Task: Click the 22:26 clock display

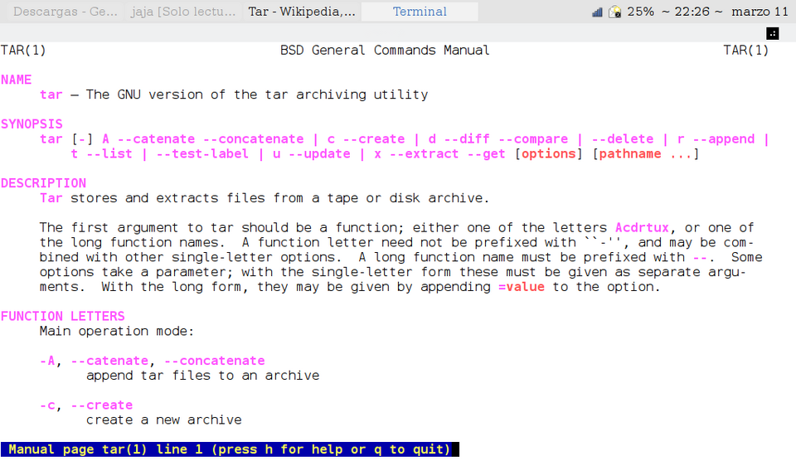Action: point(692,12)
